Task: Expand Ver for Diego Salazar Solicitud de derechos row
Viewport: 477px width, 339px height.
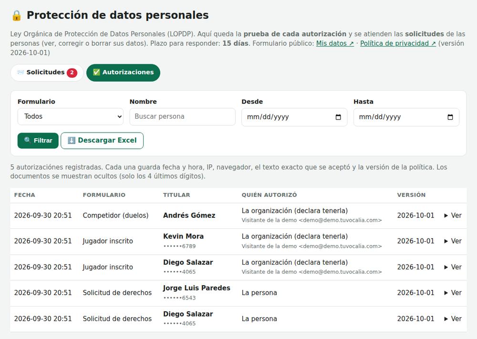Action: 453,319
